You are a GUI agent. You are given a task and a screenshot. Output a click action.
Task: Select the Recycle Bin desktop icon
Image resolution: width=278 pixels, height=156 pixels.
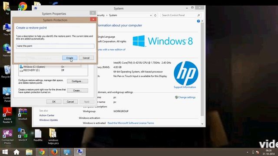(7, 71)
